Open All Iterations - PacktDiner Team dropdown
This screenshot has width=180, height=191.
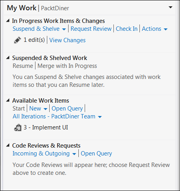[x=57, y=116]
